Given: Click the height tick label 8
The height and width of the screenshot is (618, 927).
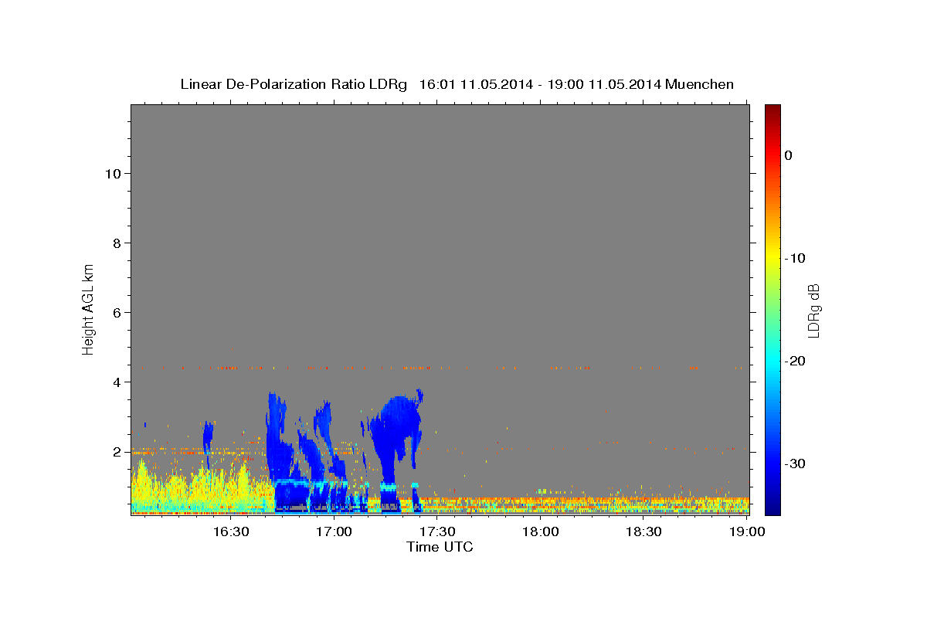Looking at the screenshot, I should pyautogui.click(x=115, y=243).
